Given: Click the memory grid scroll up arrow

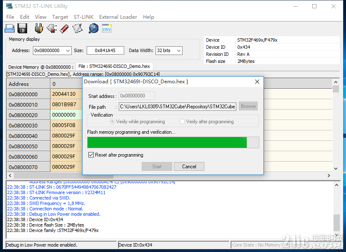Looking at the screenshot, I should coord(336,82).
